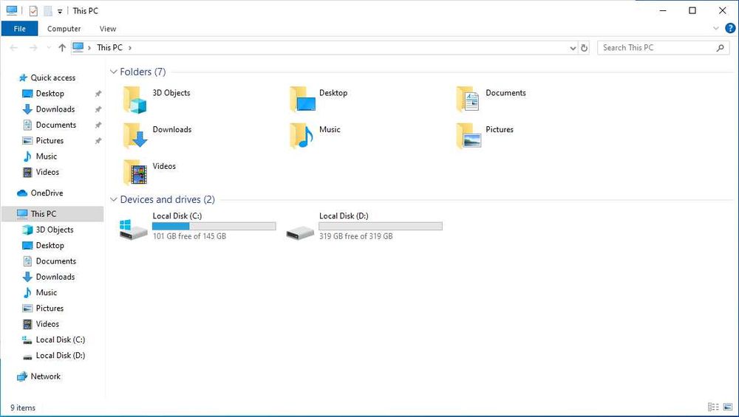The image size is (739, 417).
Task: Click the Local Disk (C:) usage bar
Action: 214,227
